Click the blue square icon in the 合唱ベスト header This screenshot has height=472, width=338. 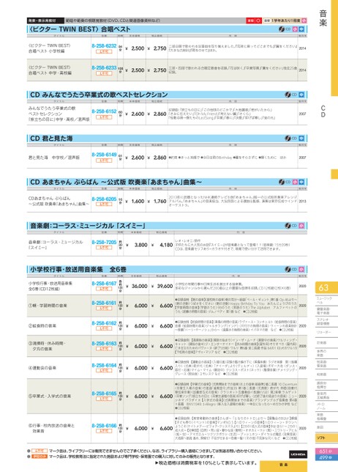[301, 29]
